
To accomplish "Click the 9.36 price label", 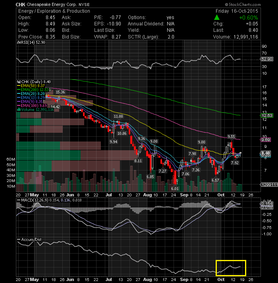I will coord(141,139).
